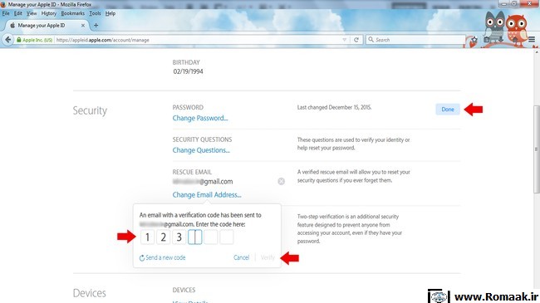Click the Apple Inc. (US) identity label
The width and height of the screenshot is (540, 303).
(37, 40)
